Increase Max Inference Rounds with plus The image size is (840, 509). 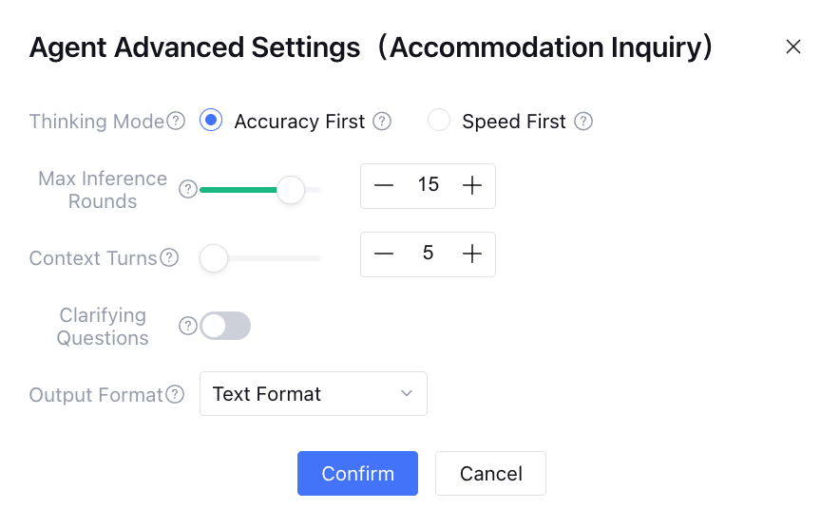coord(472,185)
